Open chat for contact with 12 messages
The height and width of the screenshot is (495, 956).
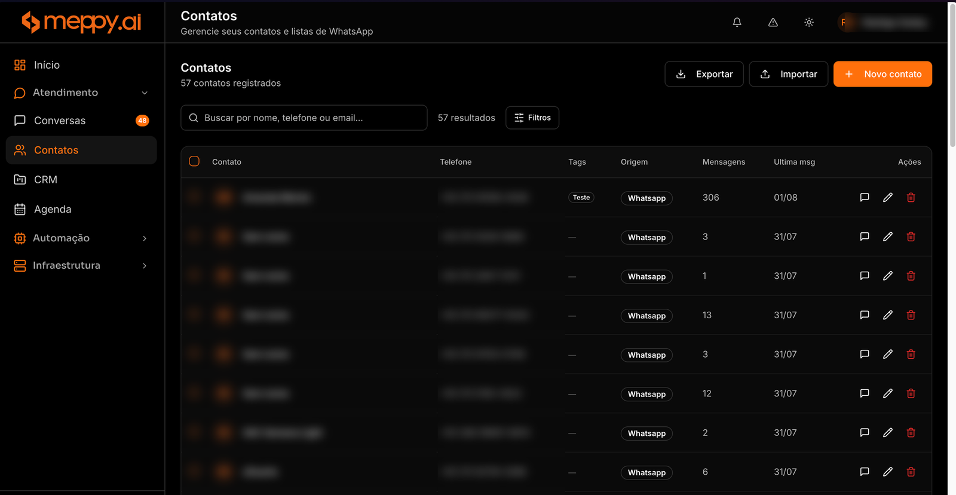pyautogui.click(x=864, y=393)
